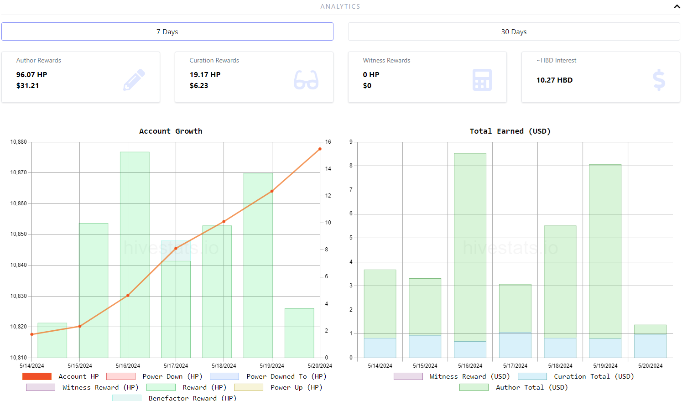Click the HBD Interest dollar icon
Viewport: 682px width, 401px height.
click(x=659, y=80)
